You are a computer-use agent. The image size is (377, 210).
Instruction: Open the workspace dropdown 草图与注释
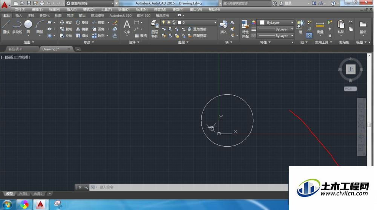click(89, 3)
